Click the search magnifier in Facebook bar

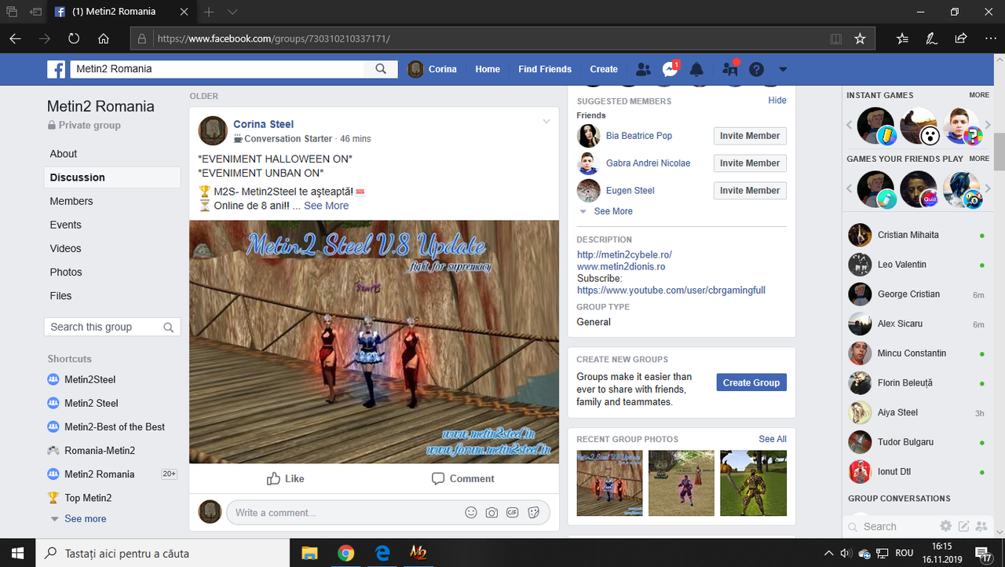pos(381,69)
